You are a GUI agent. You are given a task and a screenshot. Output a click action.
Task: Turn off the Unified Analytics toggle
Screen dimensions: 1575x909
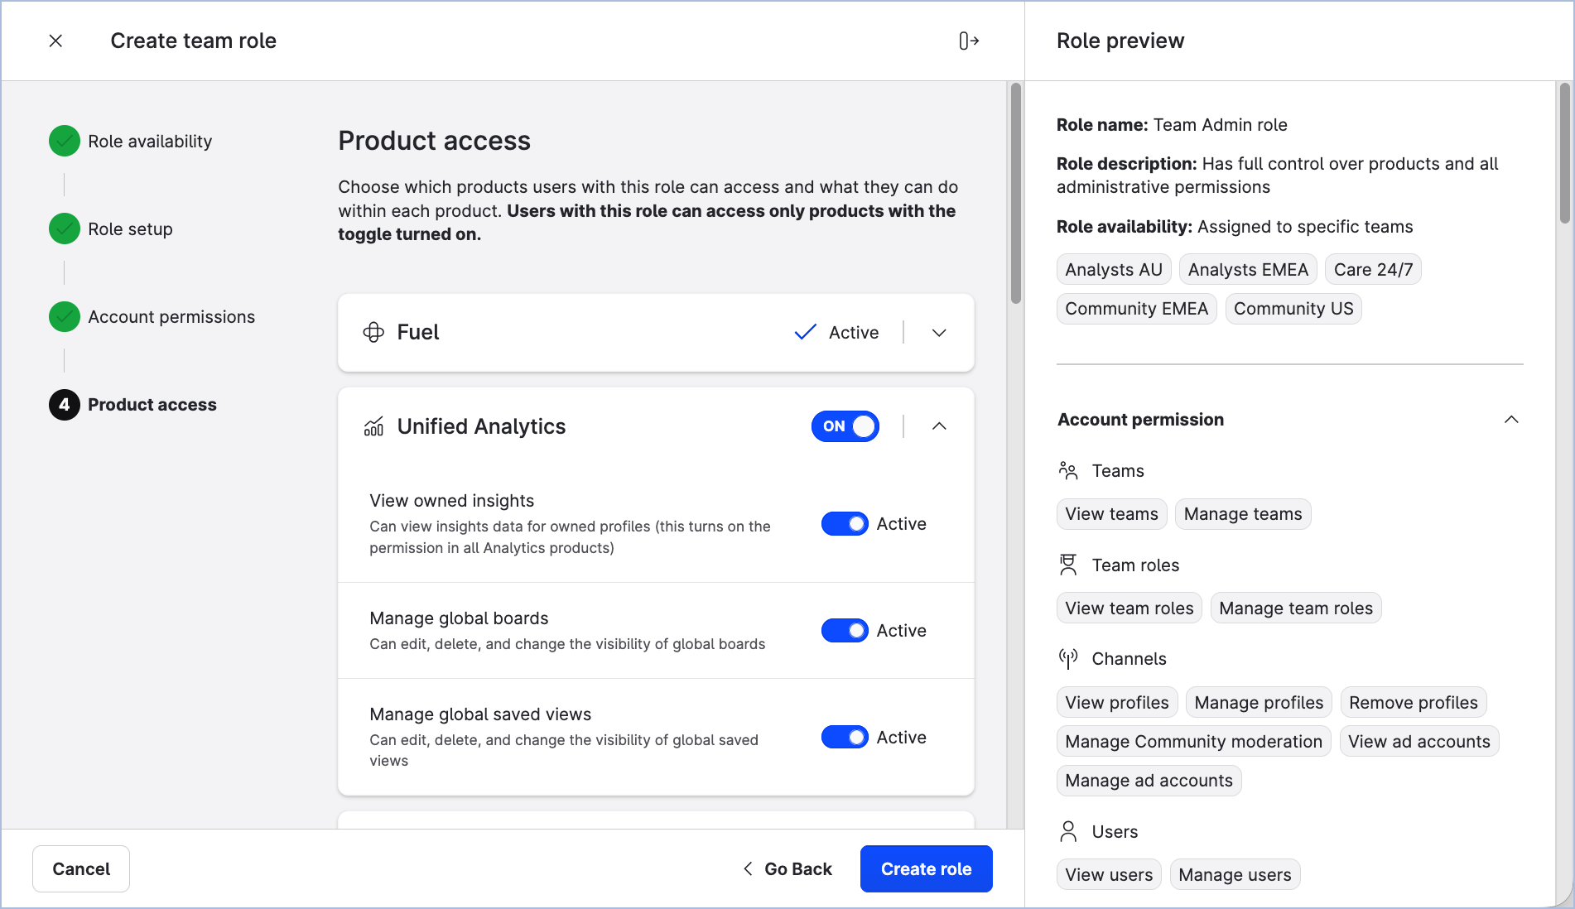point(845,426)
